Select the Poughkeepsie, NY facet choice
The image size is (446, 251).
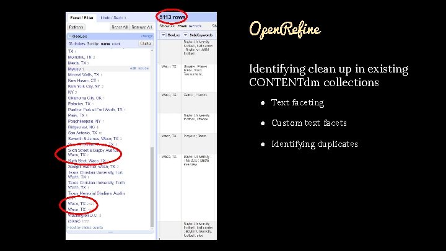pos(84,121)
